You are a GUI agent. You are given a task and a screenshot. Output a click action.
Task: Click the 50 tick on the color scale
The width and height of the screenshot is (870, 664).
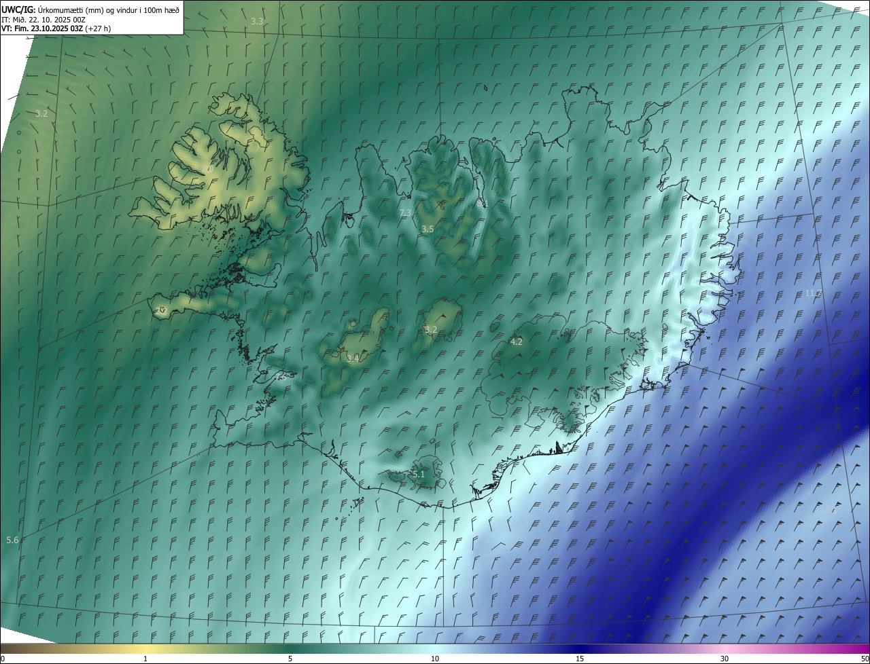865,659
